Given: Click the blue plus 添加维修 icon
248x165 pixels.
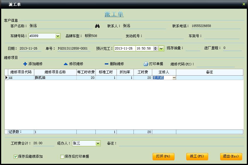Looking at the screenshot, I should tap(25, 64).
